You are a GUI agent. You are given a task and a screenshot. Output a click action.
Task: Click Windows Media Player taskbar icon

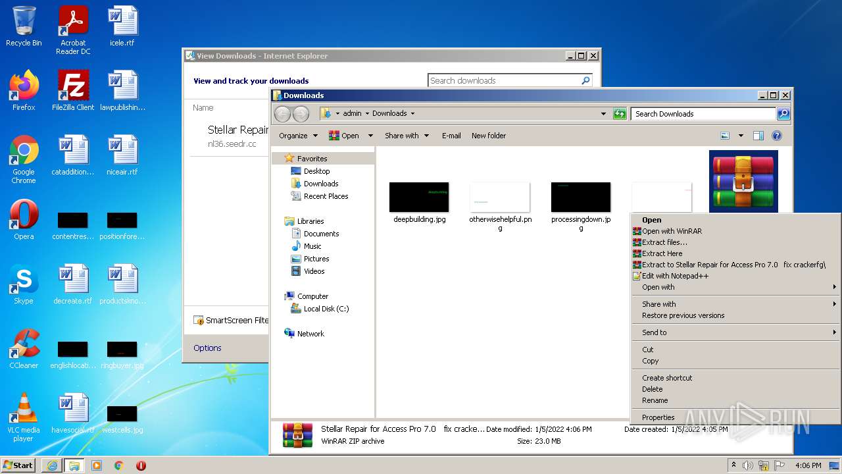coord(97,465)
